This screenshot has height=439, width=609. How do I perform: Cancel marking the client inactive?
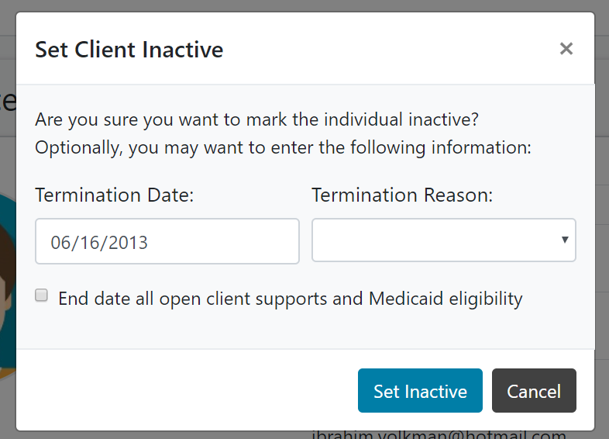pos(534,391)
